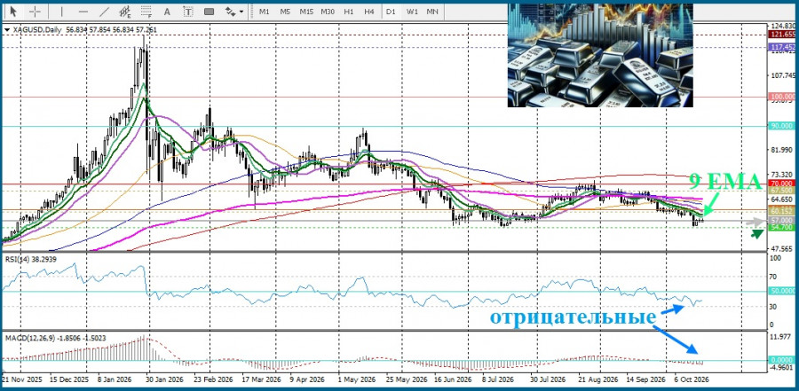
Task: Choose the horizontal line drawing tool
Action: click(83, 12)
